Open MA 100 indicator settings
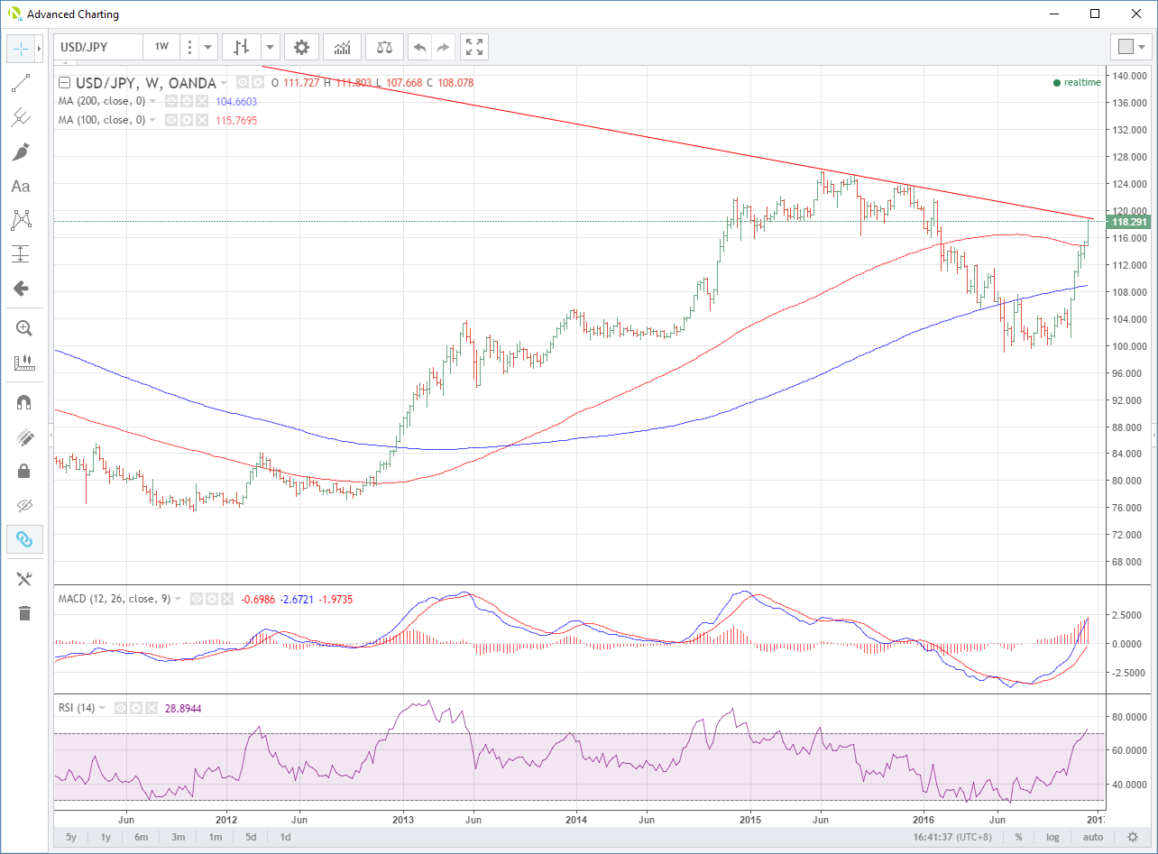The image size is (1158, 854). tap(187, 120)
